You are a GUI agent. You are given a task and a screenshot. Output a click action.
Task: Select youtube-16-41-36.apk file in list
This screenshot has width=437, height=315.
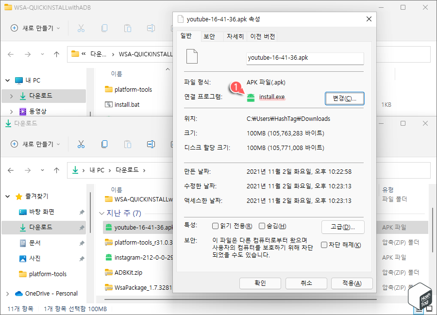pyautogui.click(x=138, y=227)
